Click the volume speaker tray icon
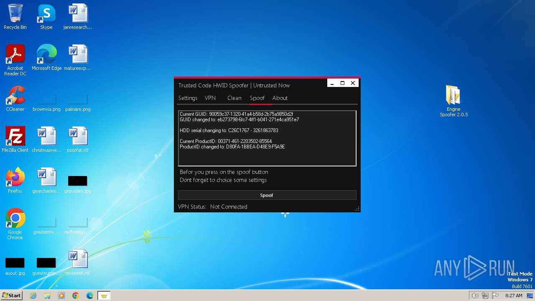The height and width of the screenshot is (301, 535). [x=475, y=296]
